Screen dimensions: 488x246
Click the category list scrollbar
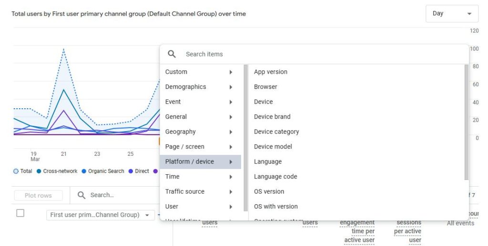(x=246, y=138)
